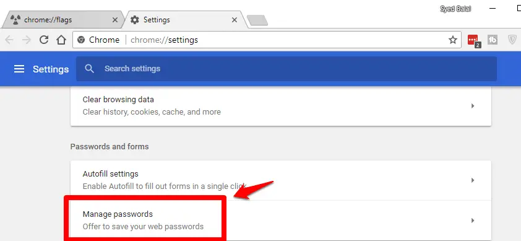Go to the home page
The height and width of the screenshot is (241, 521).
pyautogui.click(x=61, y=40)
